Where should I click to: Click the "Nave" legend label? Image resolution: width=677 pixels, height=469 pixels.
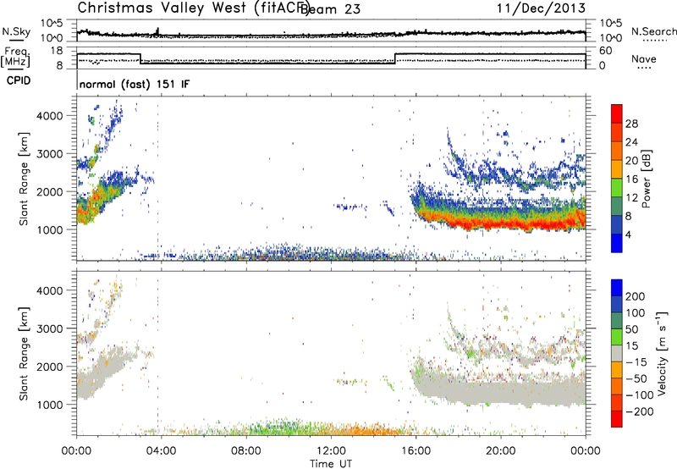pos(644,59)
